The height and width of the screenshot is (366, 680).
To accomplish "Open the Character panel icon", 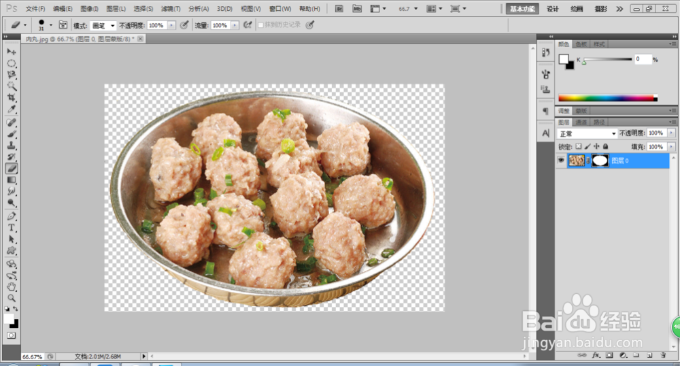I will (545, 133).
